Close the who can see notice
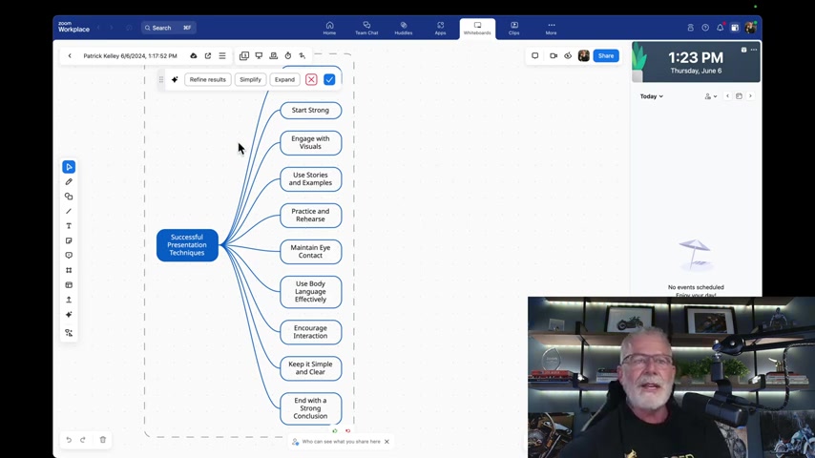Viewport: 815px width, 458px height. pos(387,442)
